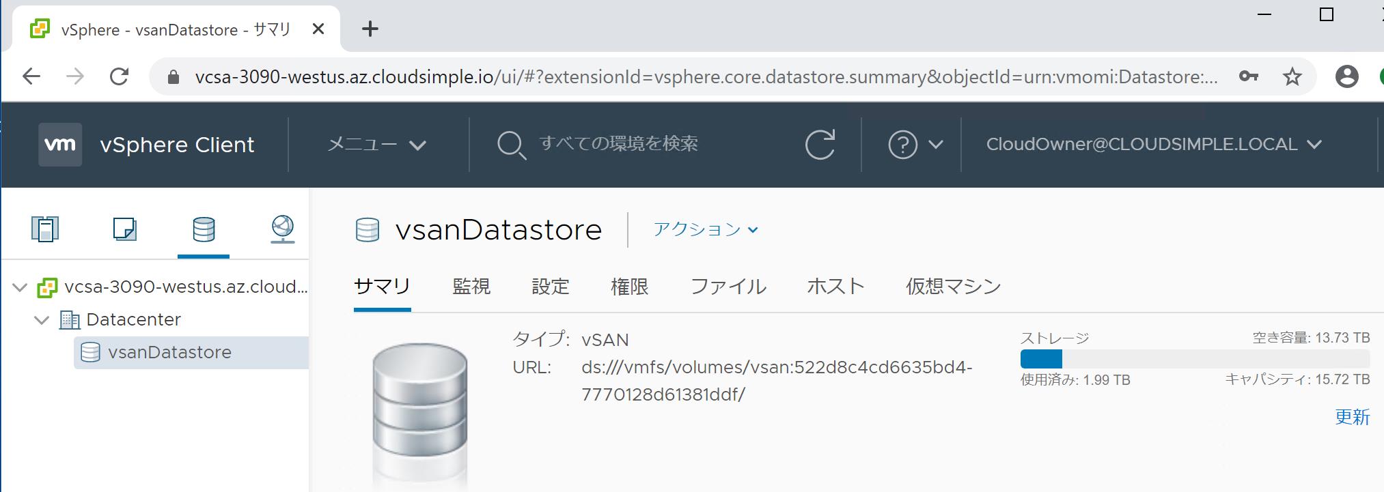Open the アクション dropdown menu
1384x492 pixels.
pos(706,229)
